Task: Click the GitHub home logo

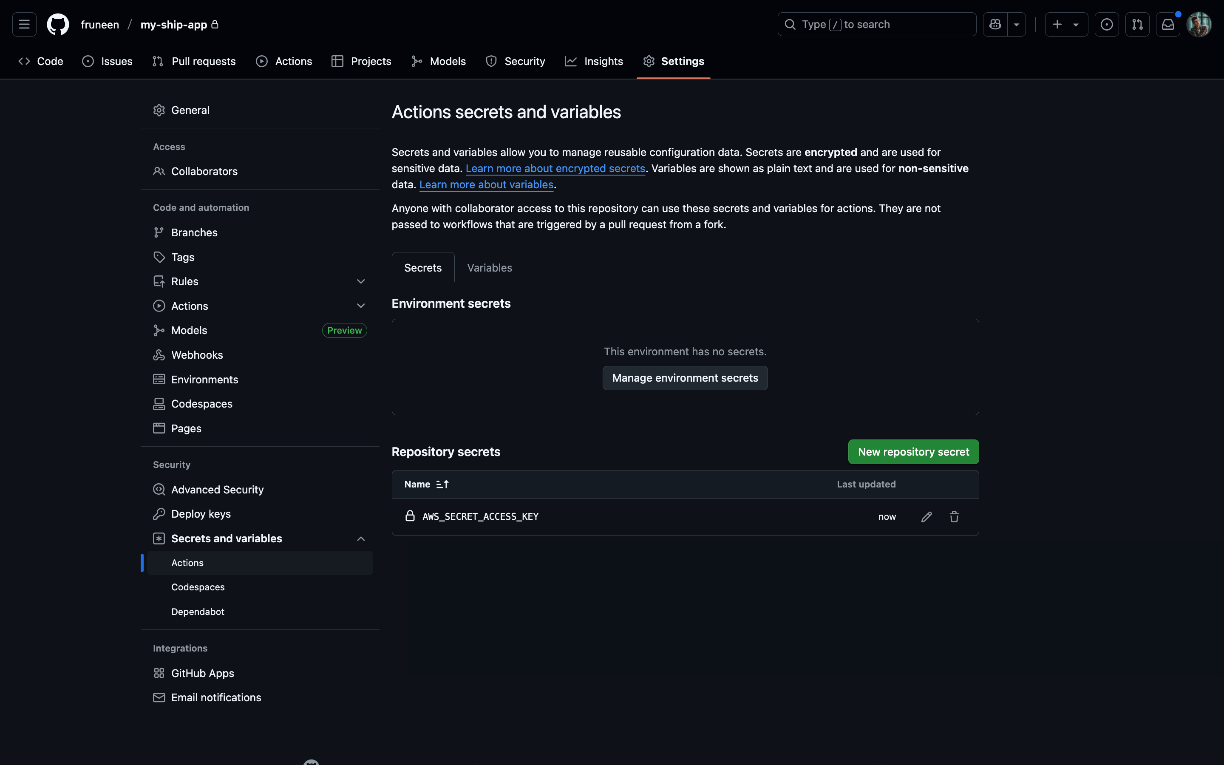Action: pyautogui.click(x=57, y=24)
